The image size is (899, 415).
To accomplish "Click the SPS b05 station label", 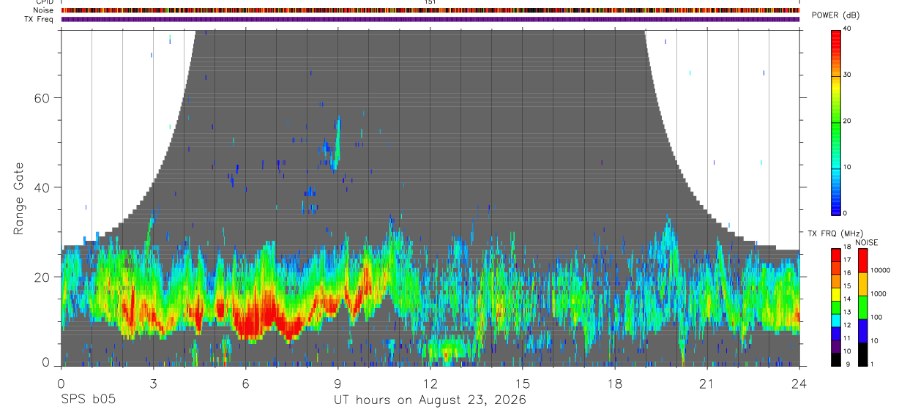I will click(88, 400).
